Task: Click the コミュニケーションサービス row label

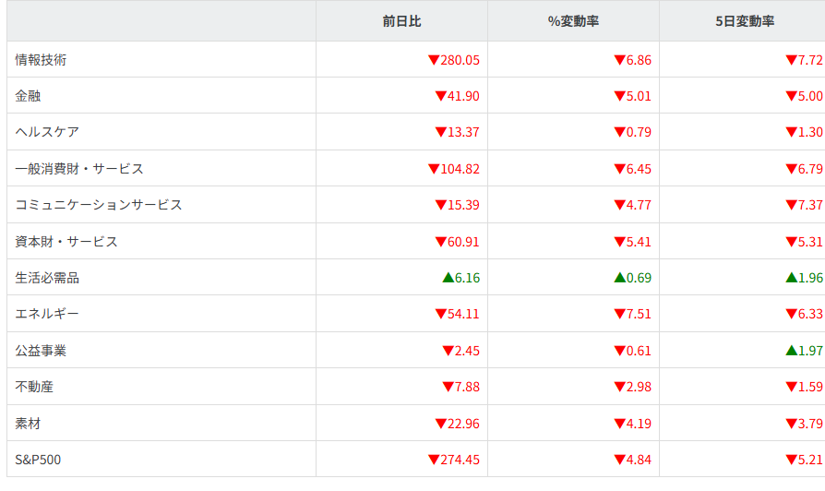Action: [x=99, y=205]
